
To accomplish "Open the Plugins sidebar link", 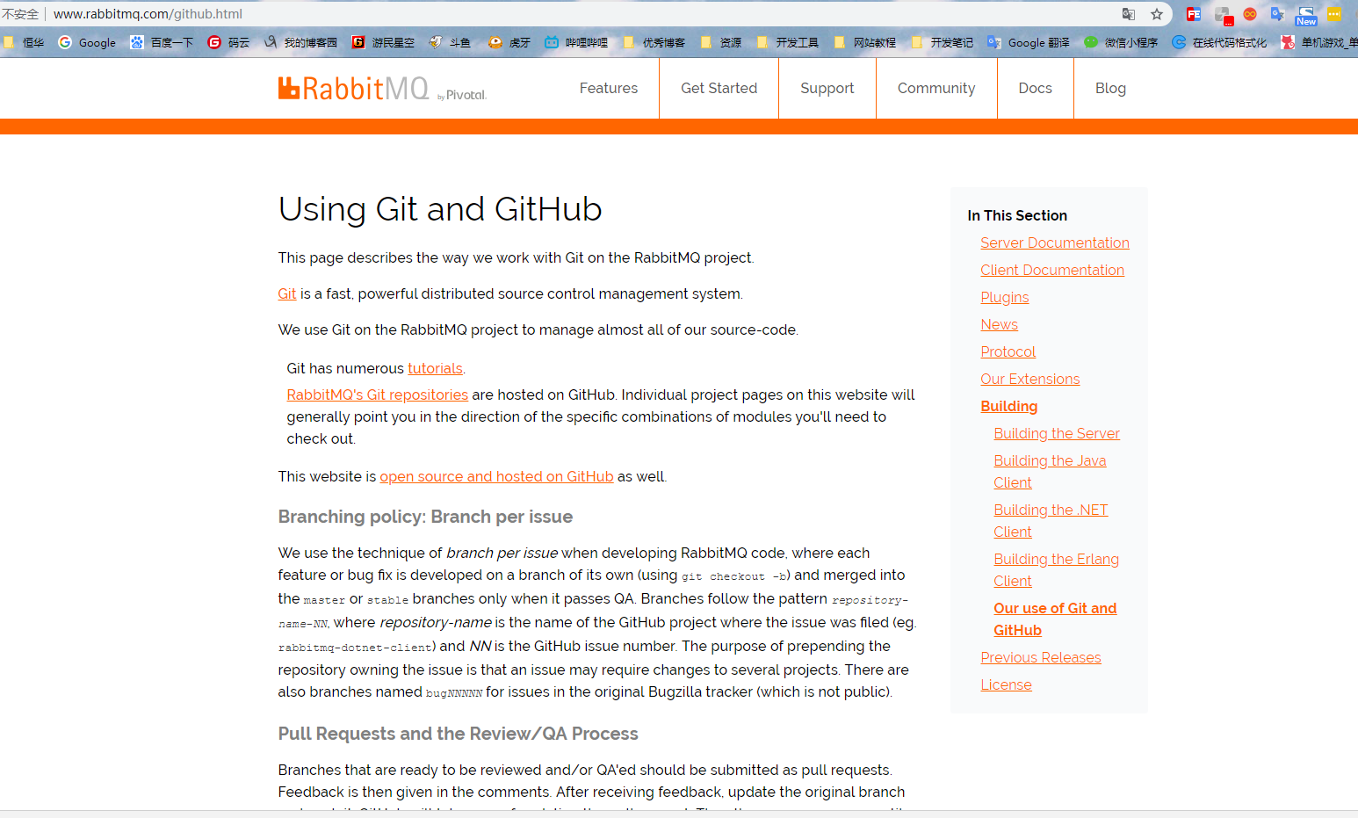I will click(1005, 297).
